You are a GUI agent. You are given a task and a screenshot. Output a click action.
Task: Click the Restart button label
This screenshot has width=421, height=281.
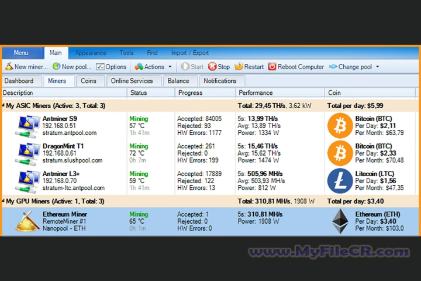tap(254, 67)
